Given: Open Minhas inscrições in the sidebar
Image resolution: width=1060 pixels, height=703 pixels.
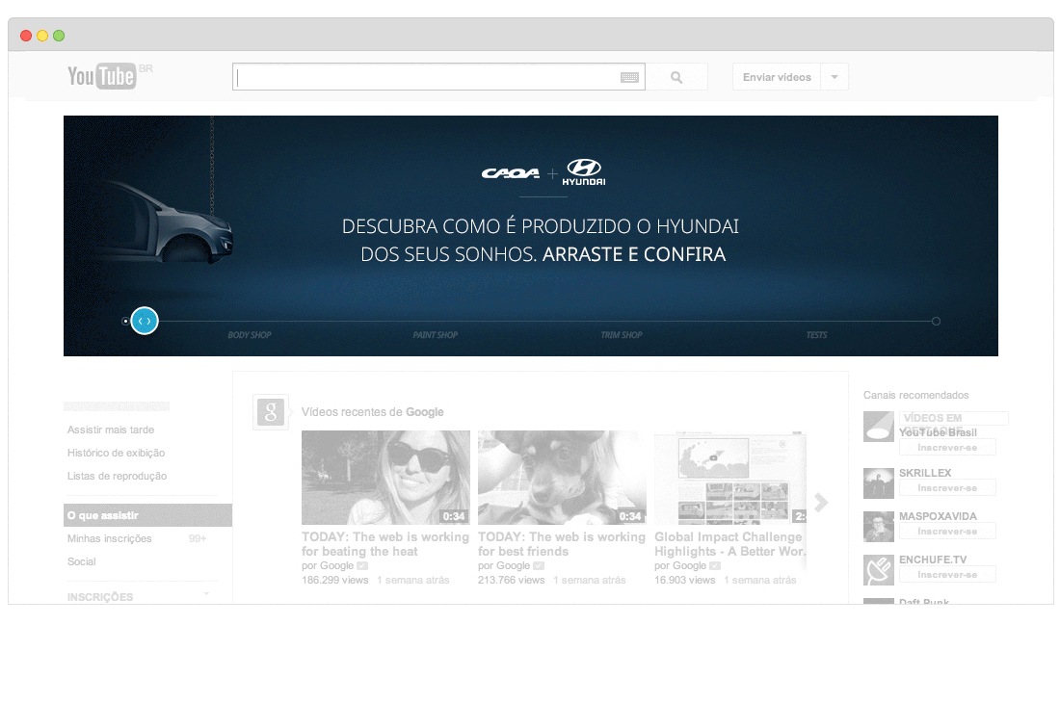Looking at the screenshot, I should (x=110, y=538).
